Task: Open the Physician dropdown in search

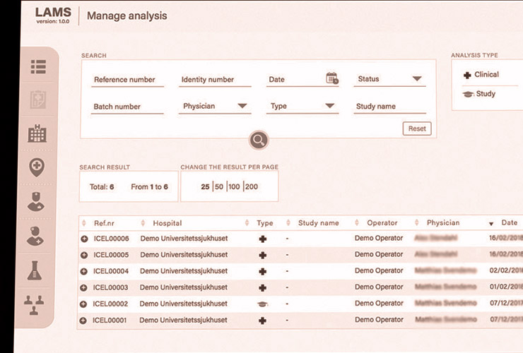Action: point(215,106)
